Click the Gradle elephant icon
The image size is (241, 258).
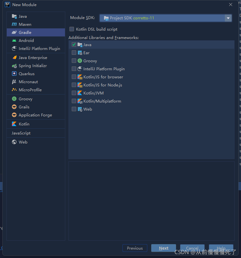click(14, 33)
